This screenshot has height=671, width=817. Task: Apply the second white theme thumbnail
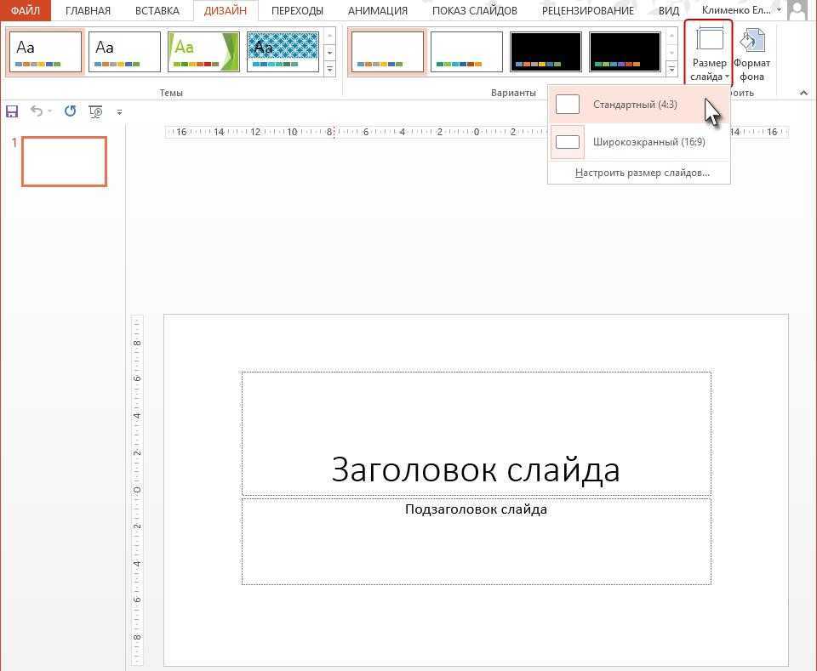[124, 52]
